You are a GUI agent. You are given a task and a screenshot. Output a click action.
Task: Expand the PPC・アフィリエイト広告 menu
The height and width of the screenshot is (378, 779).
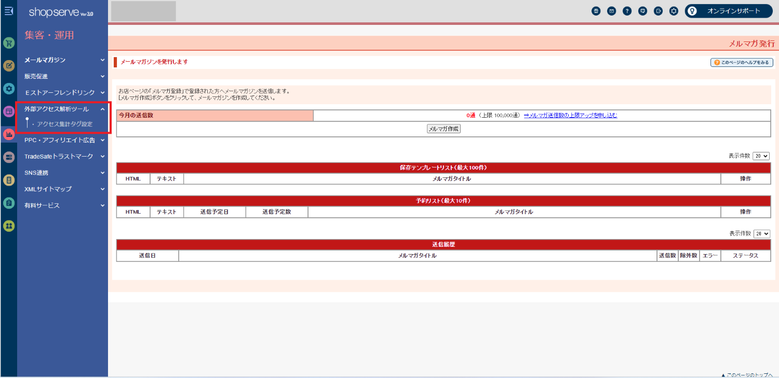click(64, 140)
